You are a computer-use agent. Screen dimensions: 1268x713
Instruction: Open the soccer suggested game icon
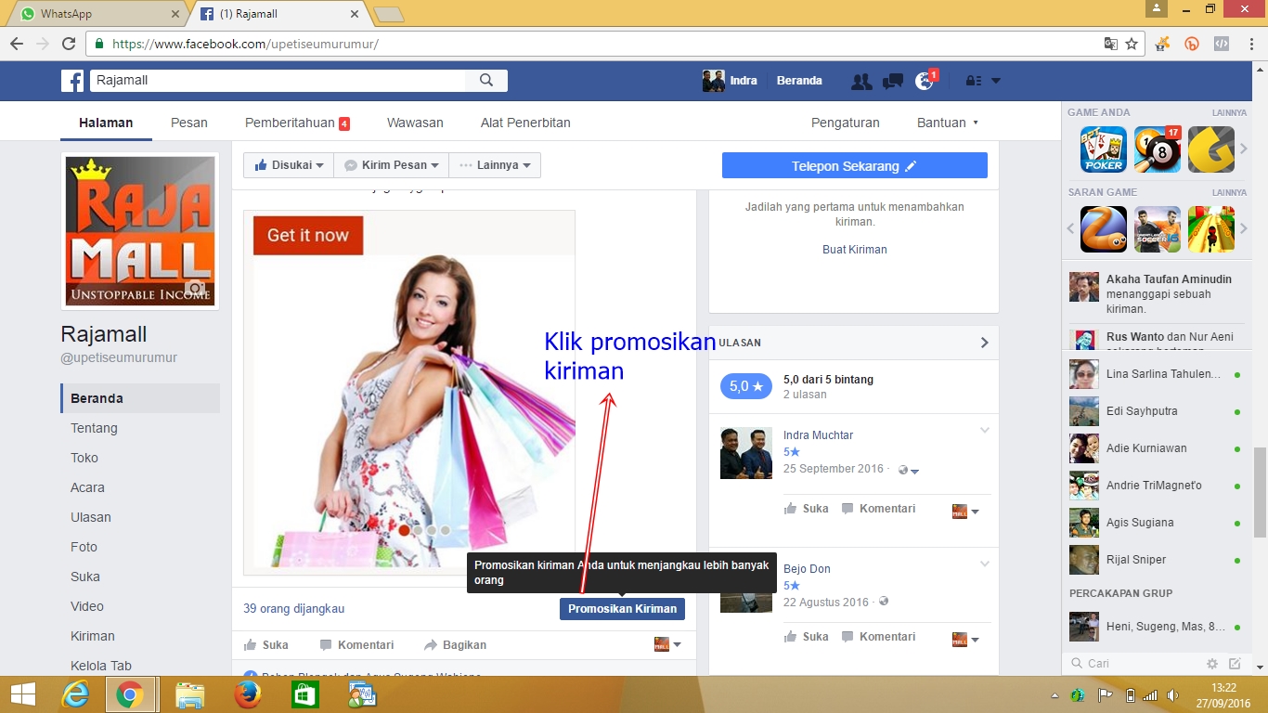click(1158, 229)
